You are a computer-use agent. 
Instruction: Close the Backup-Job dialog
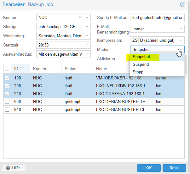(x=182, y=4)
